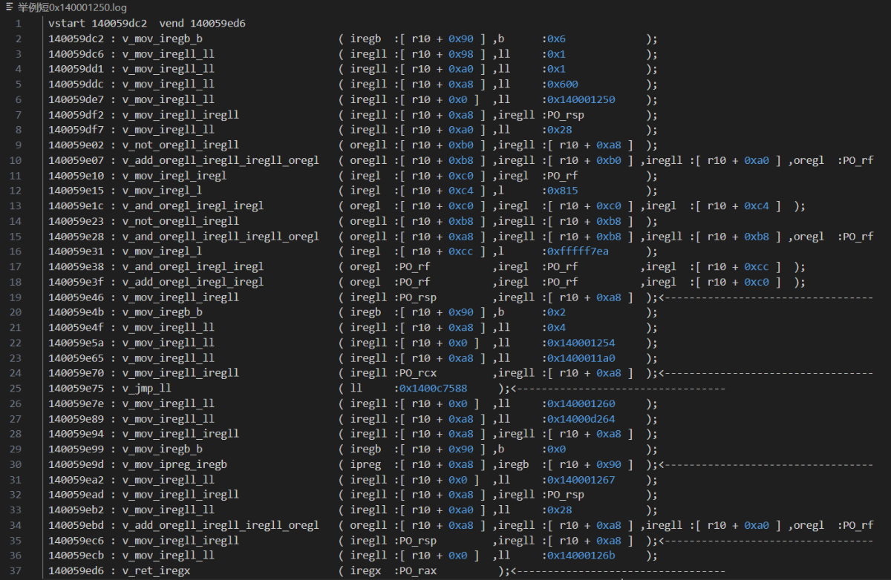Click the v_add_oregl_iregl_iregl instruction name

pos(192,282)
